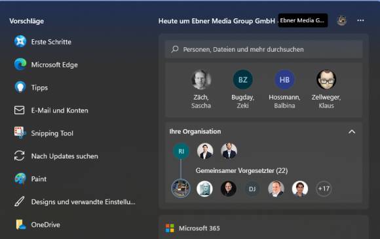Click the name Hossmann, Balbina
The width and height of the screenshot is (380, 239).
click(284, 101)
